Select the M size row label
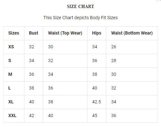 coord(10,74)
